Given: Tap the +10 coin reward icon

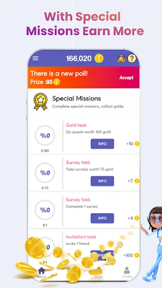Looking at the screenshot, I should pyautogui.click(x=137, y=144).
